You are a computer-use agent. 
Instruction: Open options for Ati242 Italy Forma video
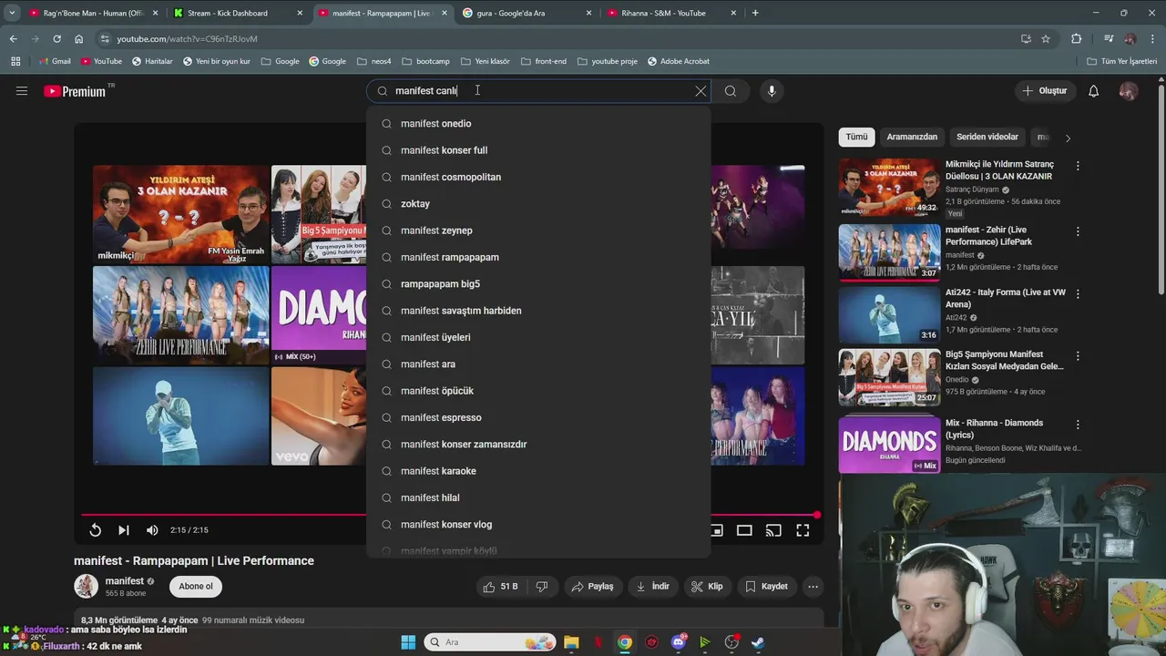tap(1078, 294)
